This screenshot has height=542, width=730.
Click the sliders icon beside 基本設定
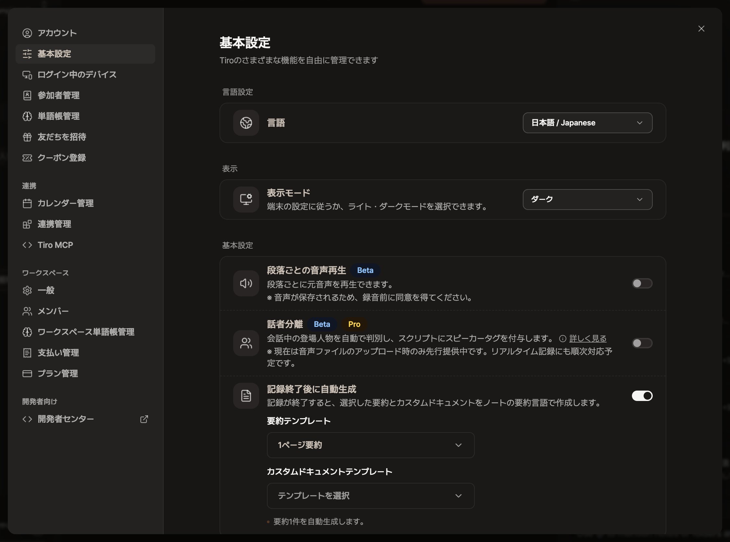(x=27, y=54)
